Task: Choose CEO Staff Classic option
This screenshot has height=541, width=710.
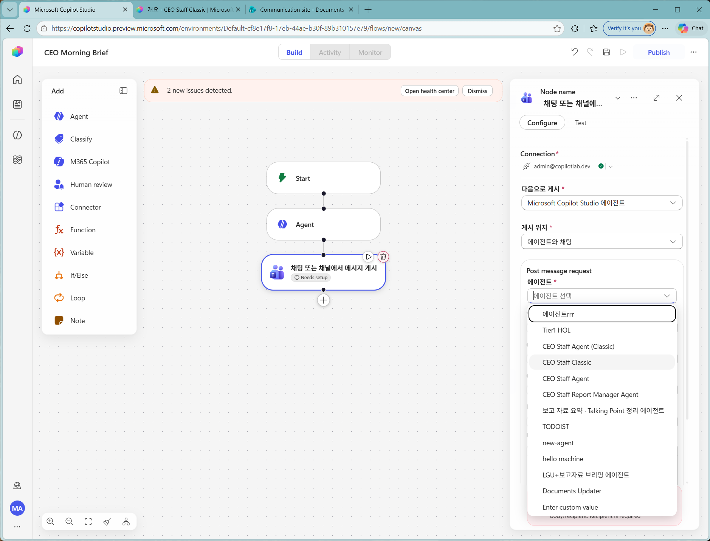Action: click(602, 362)
